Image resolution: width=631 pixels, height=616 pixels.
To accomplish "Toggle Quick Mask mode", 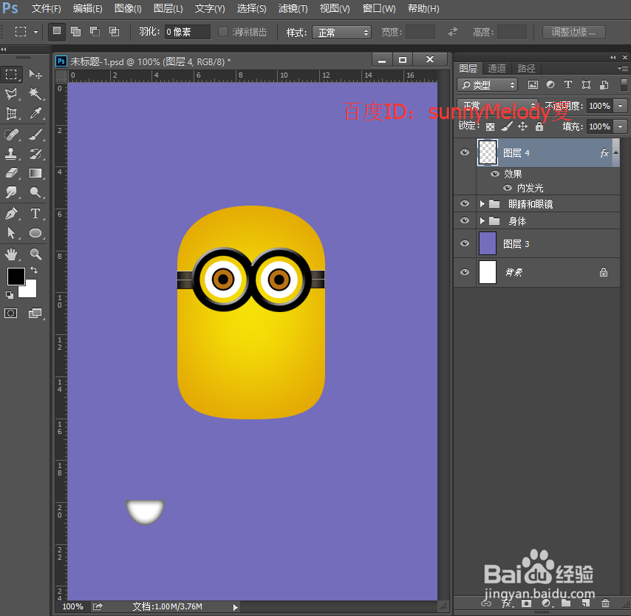I will [11, 313].
